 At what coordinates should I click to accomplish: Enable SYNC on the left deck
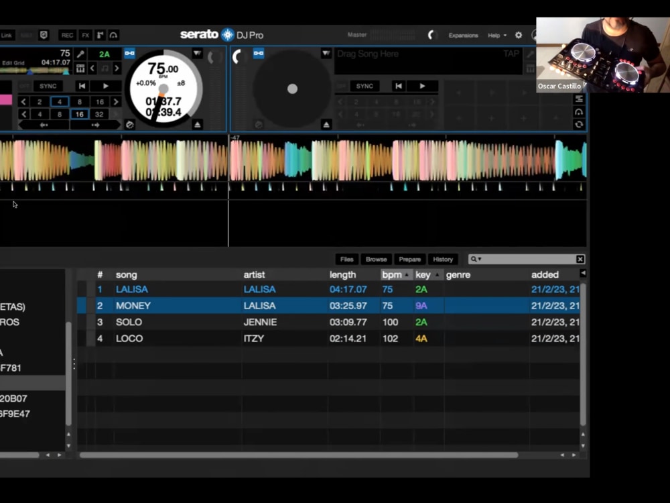[48, 86]
